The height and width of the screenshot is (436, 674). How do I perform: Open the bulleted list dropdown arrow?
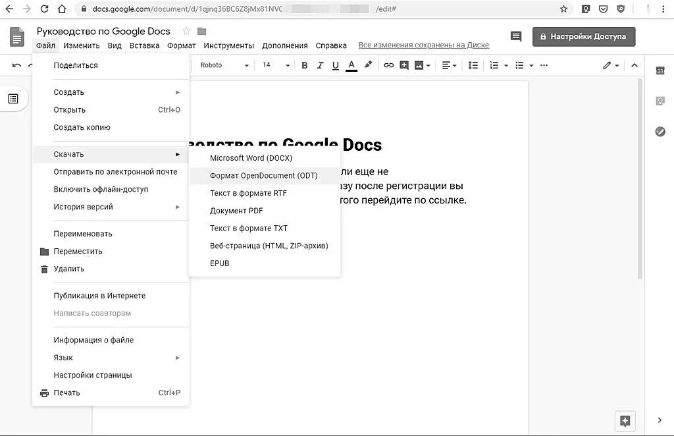tap(531, 66)
